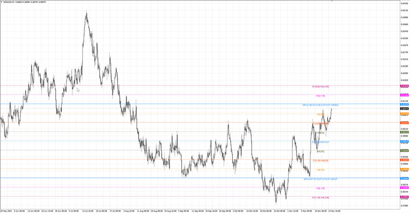This screenshot has height=213, width=410.
Task: Click 0.64120 on the price scale
Action: pyautogui.click(x=405, y=10)
